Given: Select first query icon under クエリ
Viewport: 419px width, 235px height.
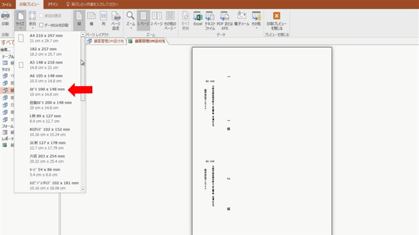Looking at the screenshot, I should tap(5, 76).
